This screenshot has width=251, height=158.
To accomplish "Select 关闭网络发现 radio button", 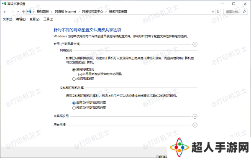I will click(x=74, y=79).
